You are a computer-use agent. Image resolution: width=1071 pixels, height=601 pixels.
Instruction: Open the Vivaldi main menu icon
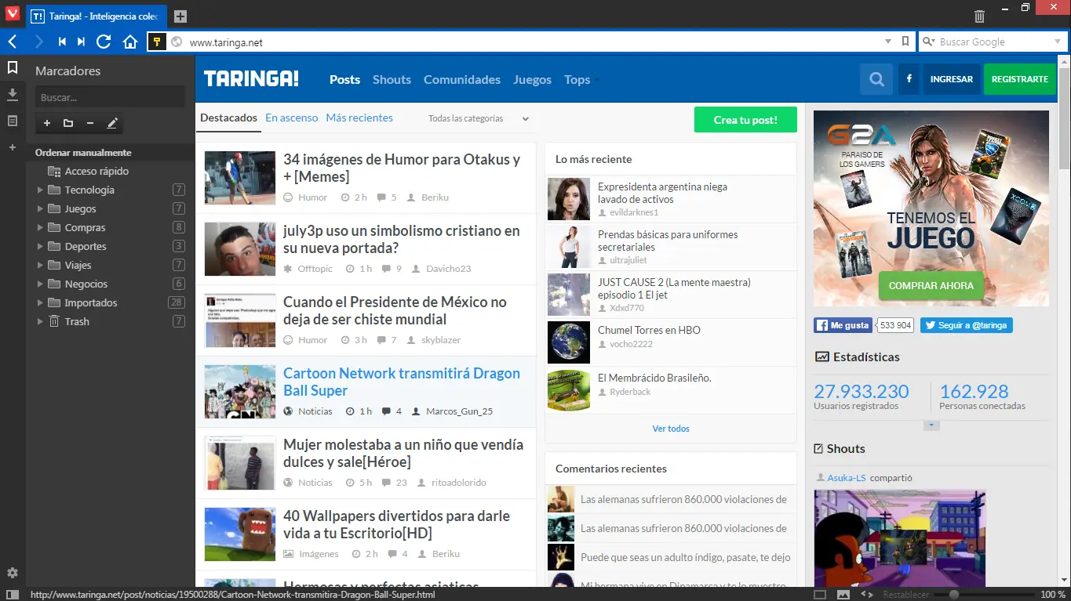[x=13, y=16]
